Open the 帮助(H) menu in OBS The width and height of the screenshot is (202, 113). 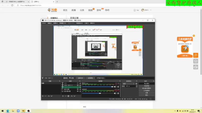coord(92,23)
